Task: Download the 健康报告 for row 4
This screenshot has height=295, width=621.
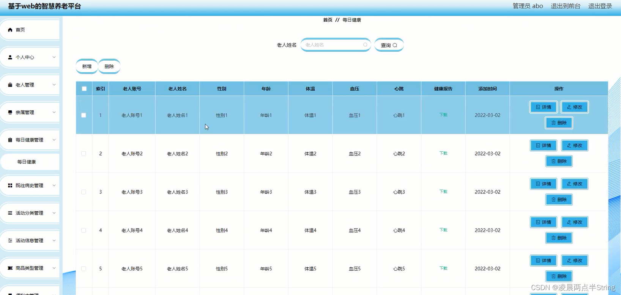Action: tap(443, 230)
